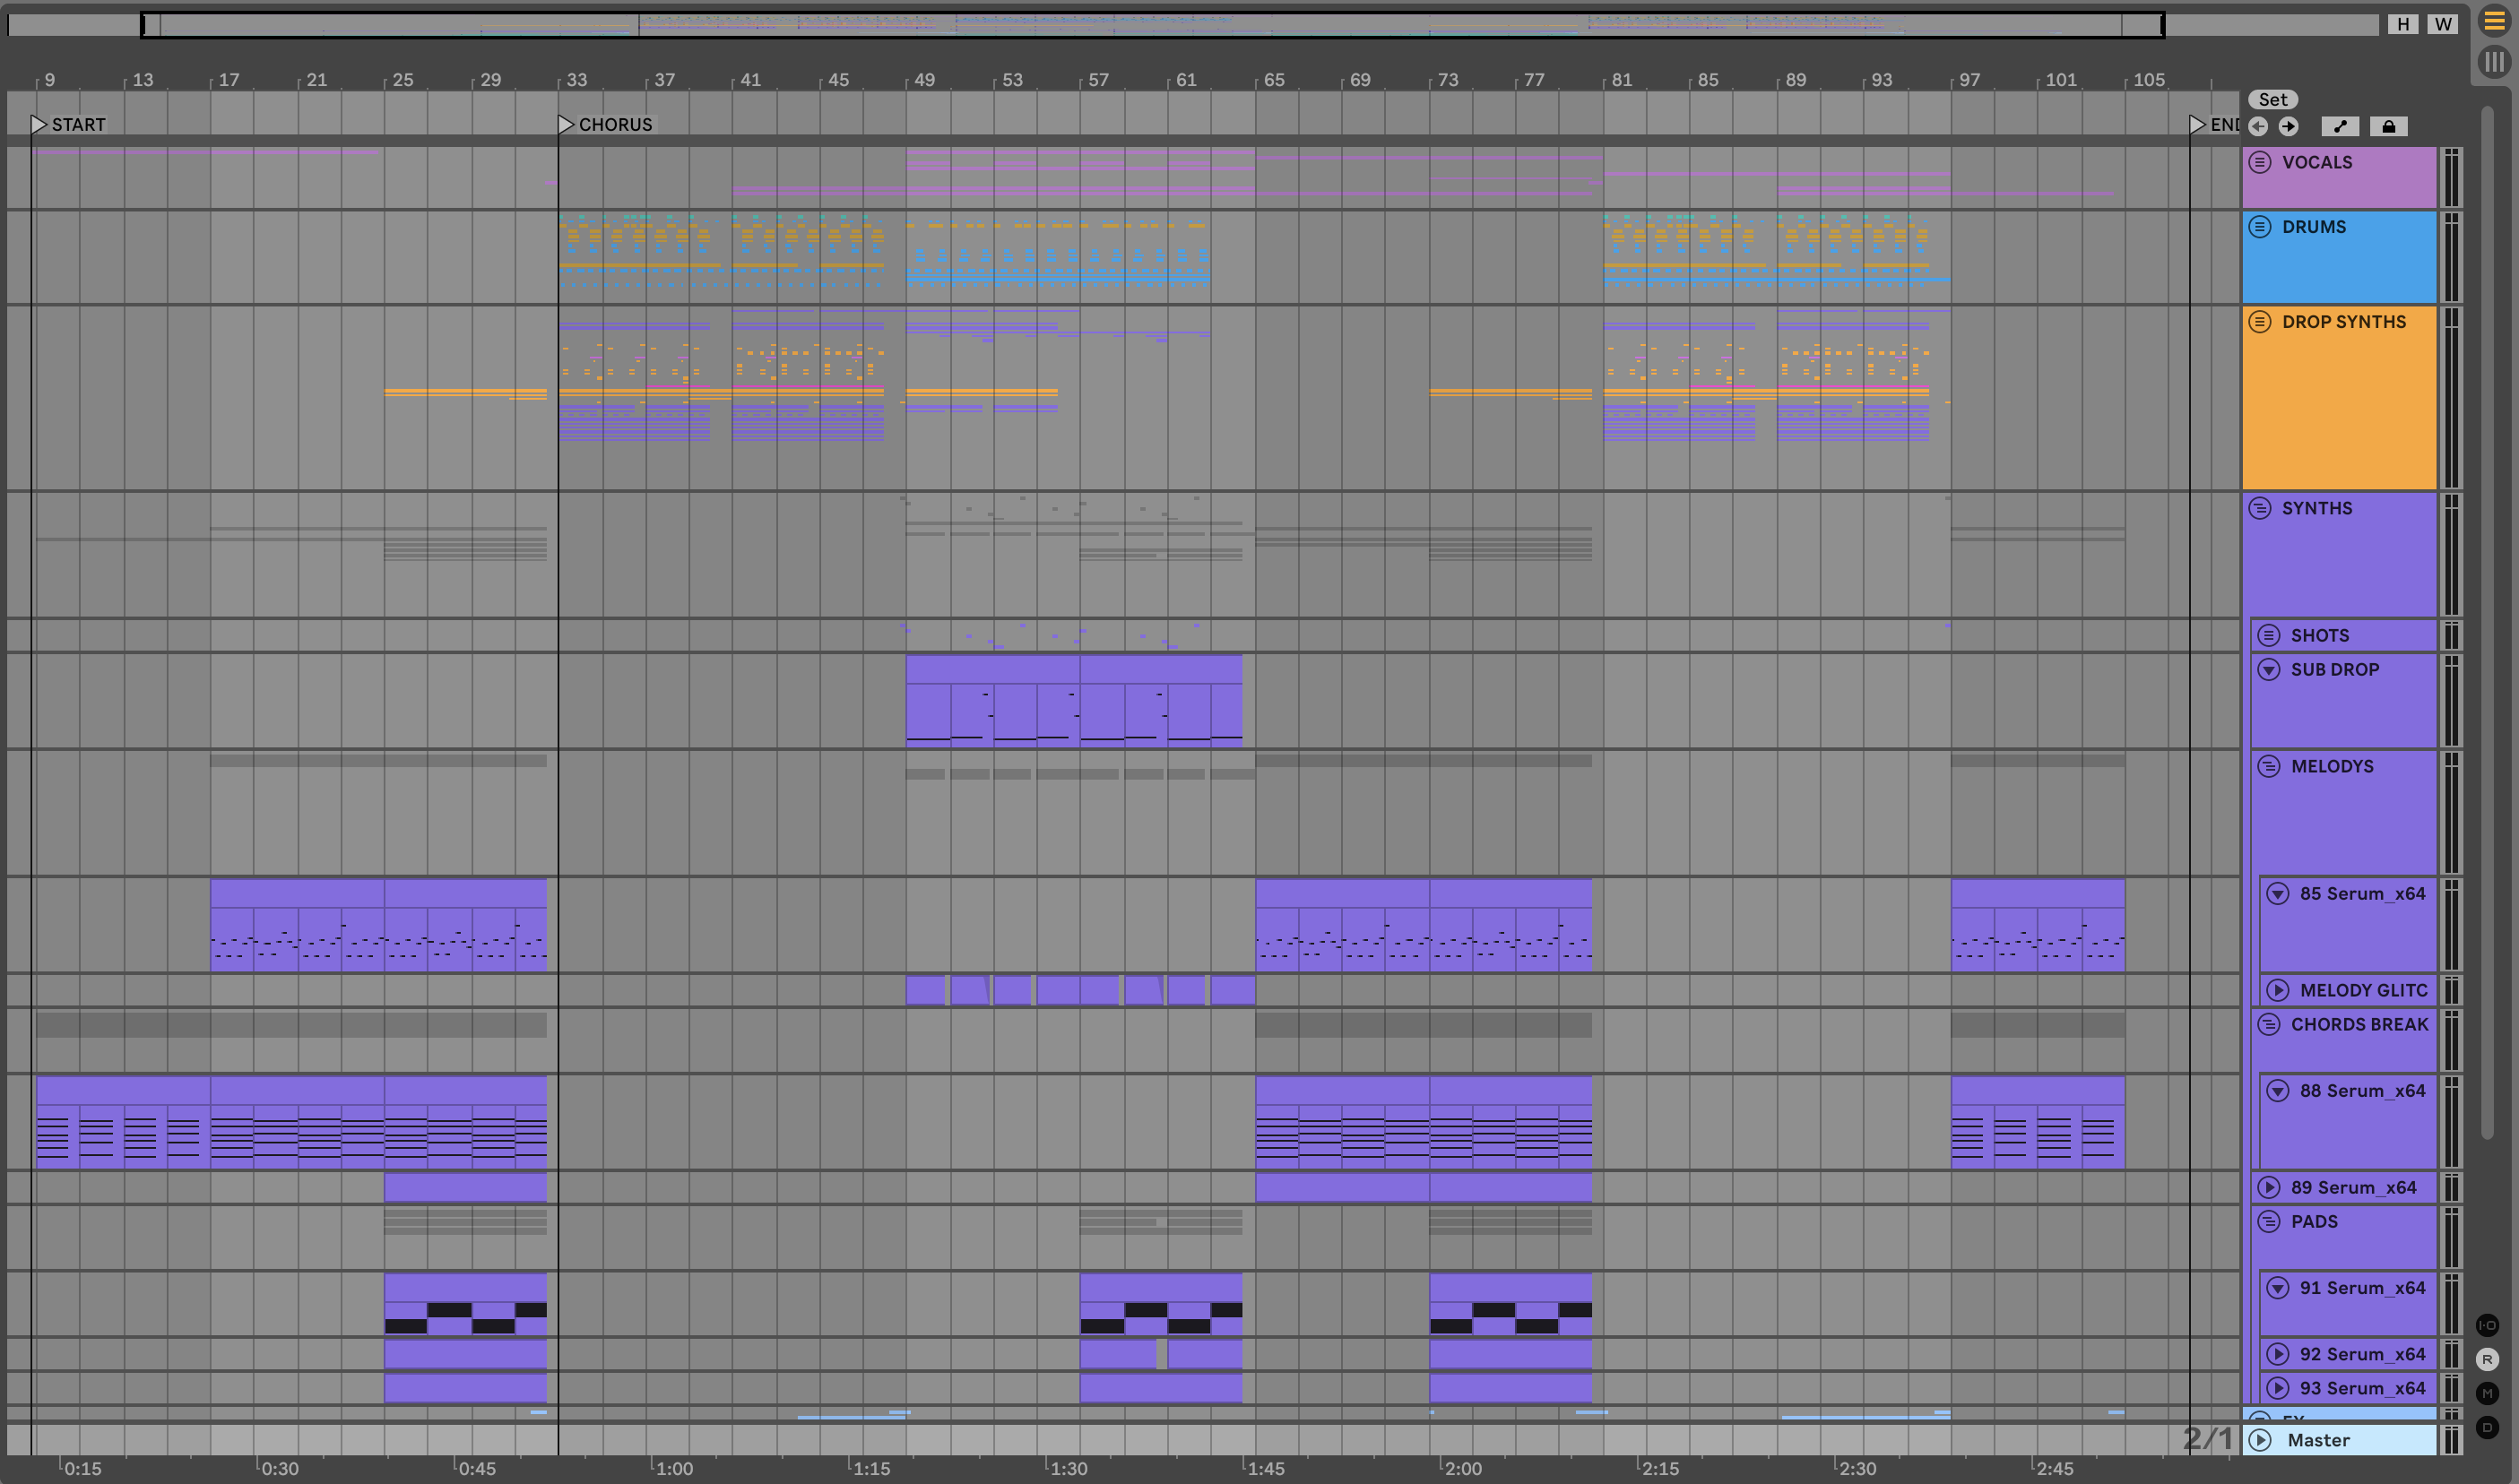Select the first MELODY GLITC clip at bar 49
The height and width of the screenshot is (1484, 2519).
tap(924, 990)
